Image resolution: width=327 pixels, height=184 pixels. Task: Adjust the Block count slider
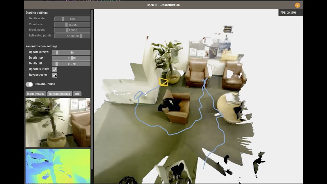72,30
